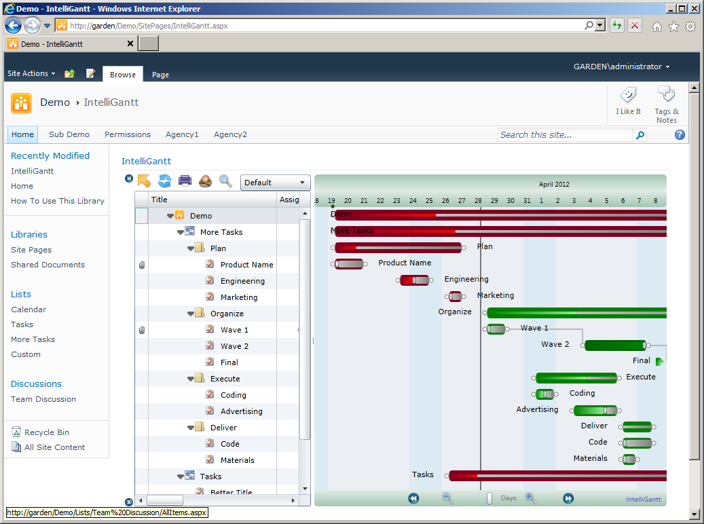
Task: Collapse the Demo tree node
Action: 170,216
